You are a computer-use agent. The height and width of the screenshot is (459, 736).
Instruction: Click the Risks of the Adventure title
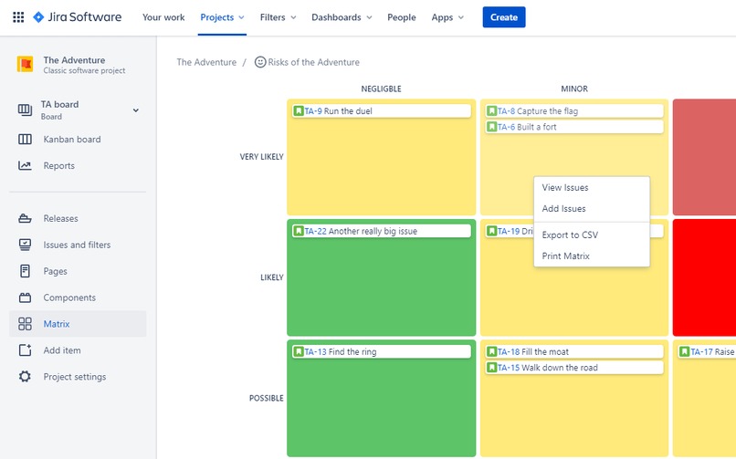[x=313, y=62]
